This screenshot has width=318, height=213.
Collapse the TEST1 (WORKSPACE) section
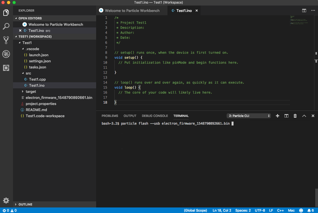tap(55, 37)
